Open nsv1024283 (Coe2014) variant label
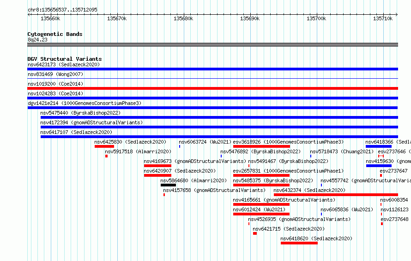This screenshot has height=261, width=411. [55, 93]
